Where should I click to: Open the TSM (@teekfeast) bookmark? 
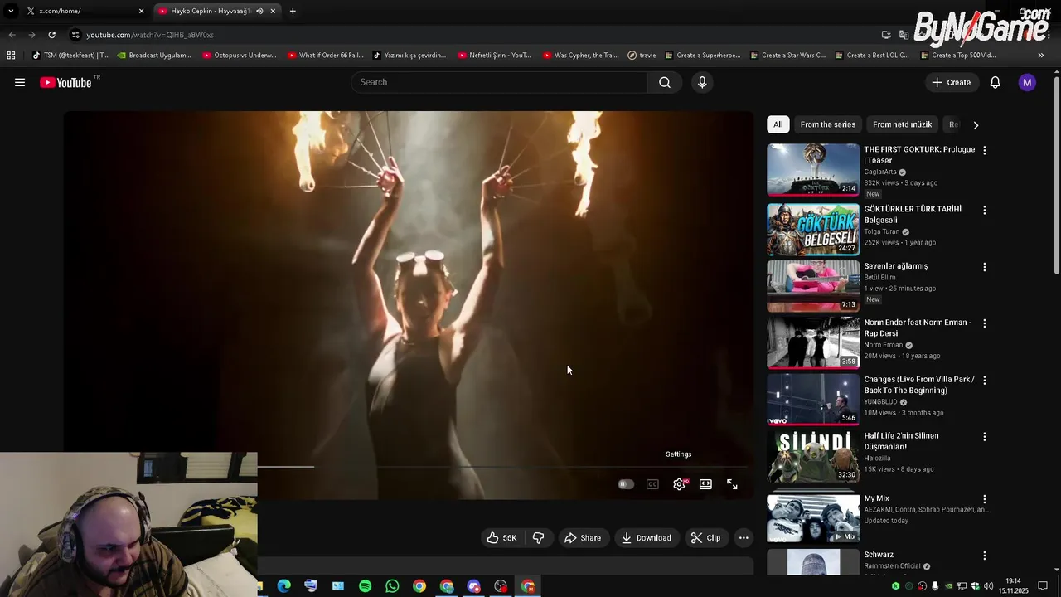point(70,56)
